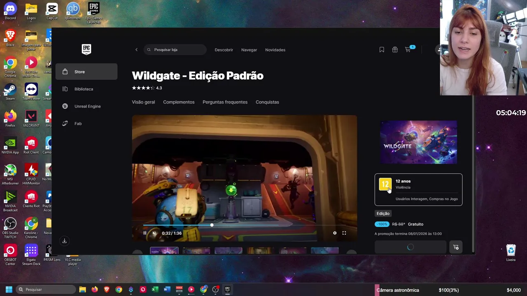Switch to Visão geral tab
The width and height of the screenshot is (527, 296).
click(x=143, y=102)
